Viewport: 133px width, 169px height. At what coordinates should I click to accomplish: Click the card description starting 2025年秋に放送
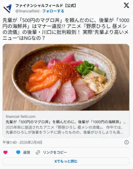[64, 127]
